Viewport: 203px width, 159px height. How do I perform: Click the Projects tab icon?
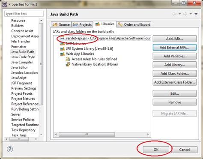(x=75, y=24)
